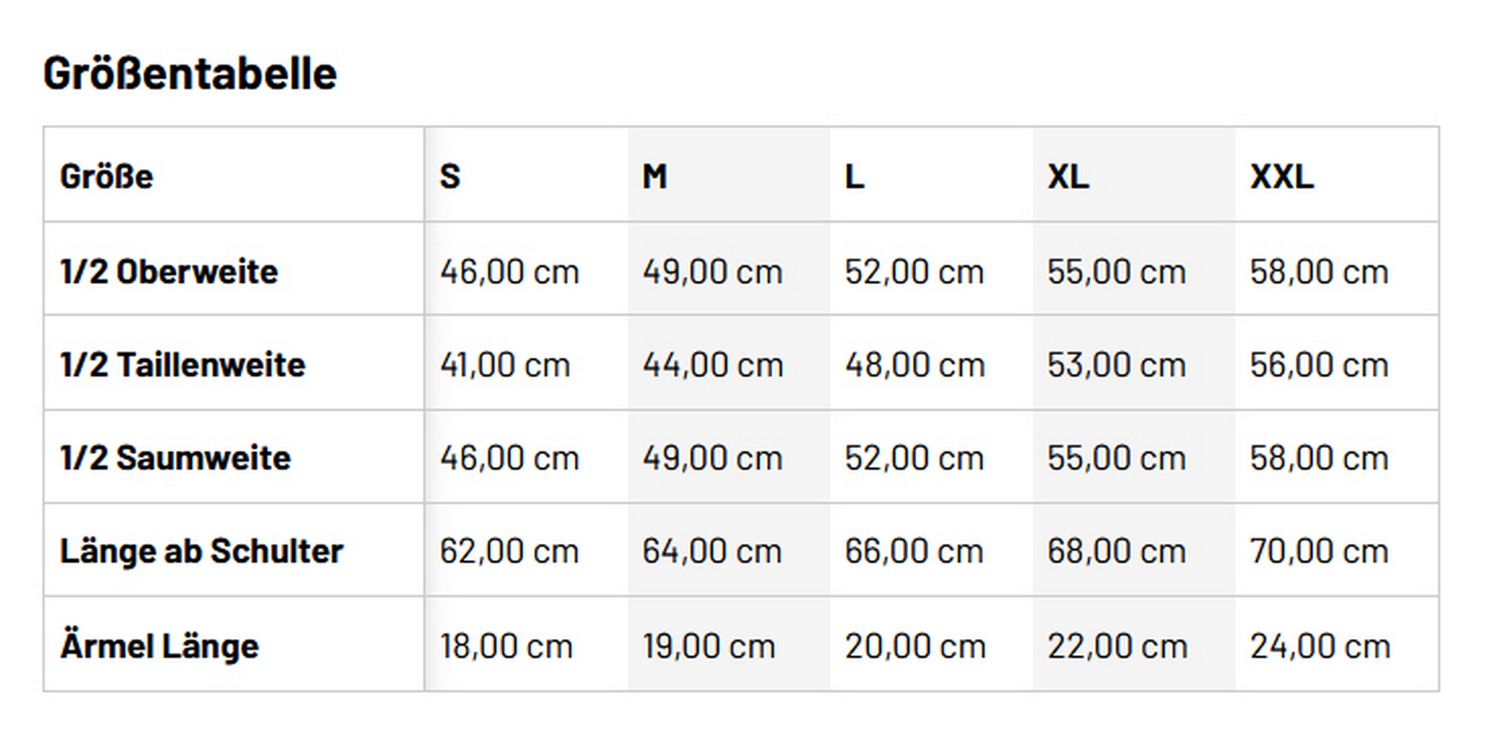Select the 70,00 cm cell for XXL
Screen dimensions: 1503x751
point(1319,551)
